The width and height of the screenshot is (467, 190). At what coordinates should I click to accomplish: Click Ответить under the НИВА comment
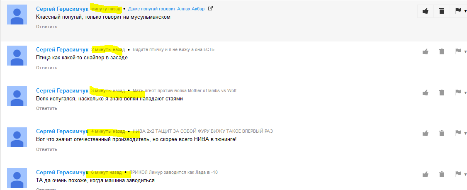coord(47,149)
